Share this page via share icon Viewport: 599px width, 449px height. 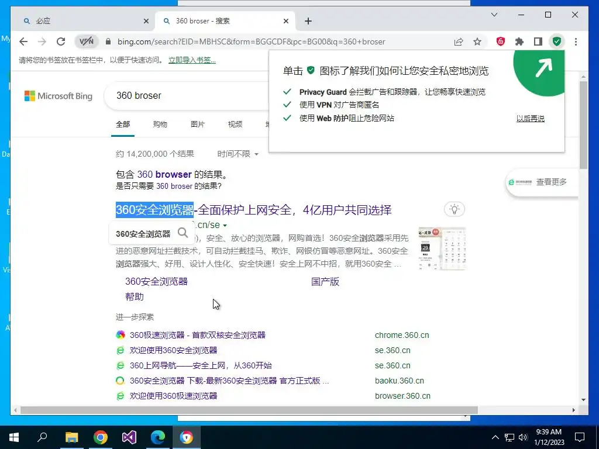click(x=459, y=42)
